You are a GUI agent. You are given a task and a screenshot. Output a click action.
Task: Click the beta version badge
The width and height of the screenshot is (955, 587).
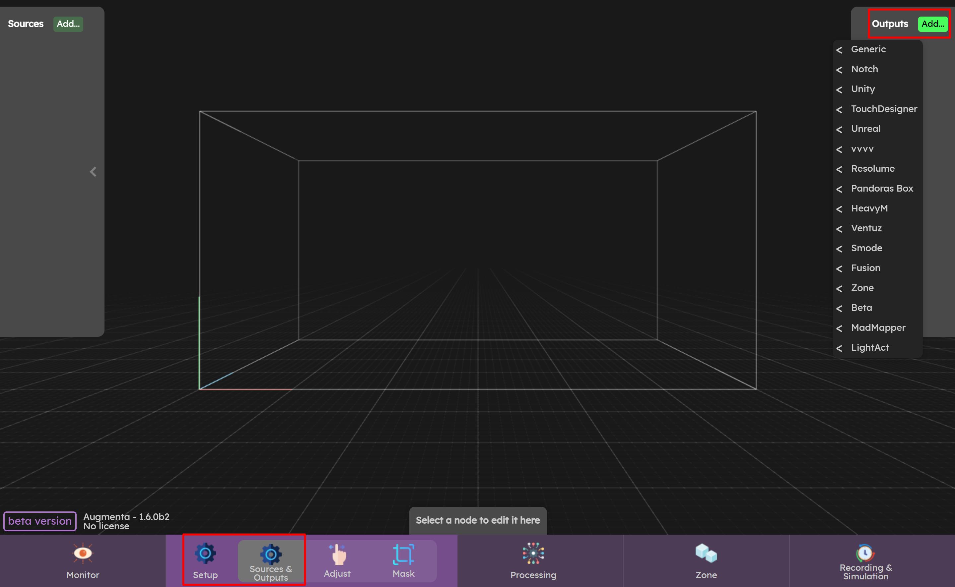(39, 521)
